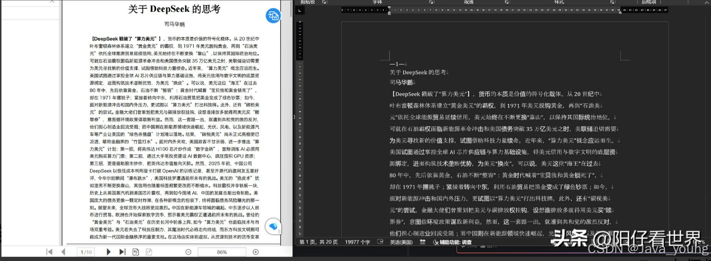The height and width of the screenshot is (261, 711).
Task: Click the PDF title '关于 DeepSeek 的思考'
Action: point(174,9)
